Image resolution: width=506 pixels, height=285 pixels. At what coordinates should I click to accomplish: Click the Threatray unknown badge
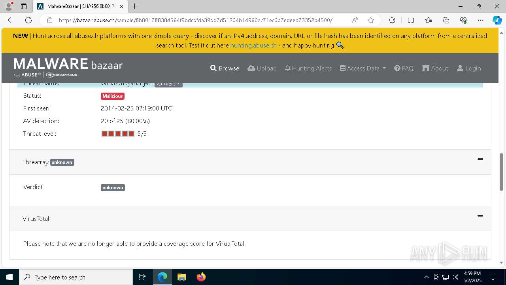62,162
